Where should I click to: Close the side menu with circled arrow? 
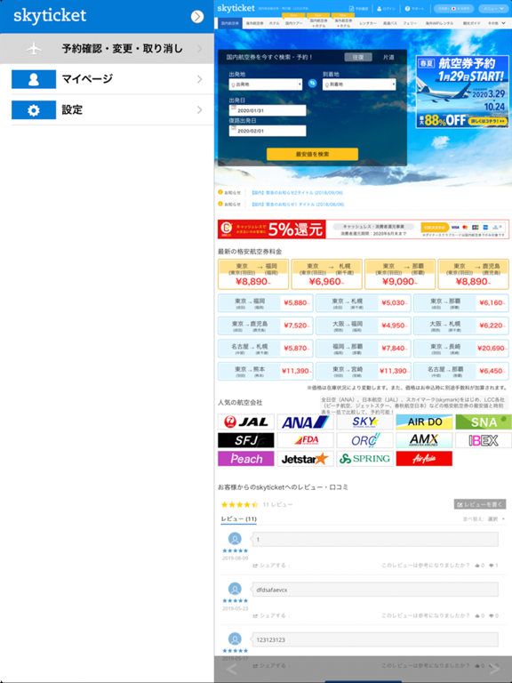197,17
